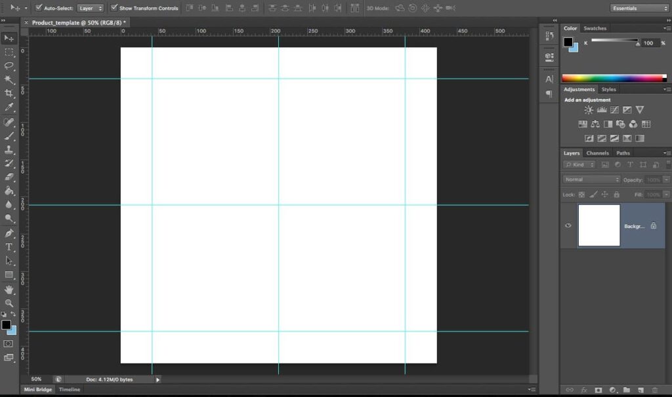
Task: Select the Crop tool
Action: click(x=9, y=93)
